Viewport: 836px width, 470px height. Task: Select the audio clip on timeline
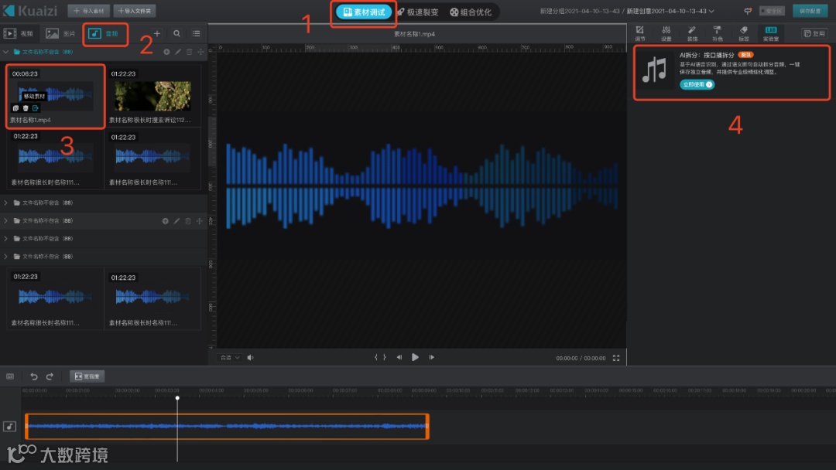coord(227,427)
